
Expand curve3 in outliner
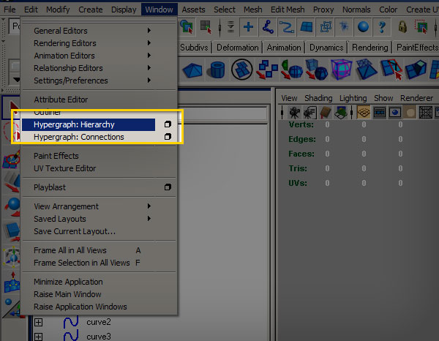38,337
